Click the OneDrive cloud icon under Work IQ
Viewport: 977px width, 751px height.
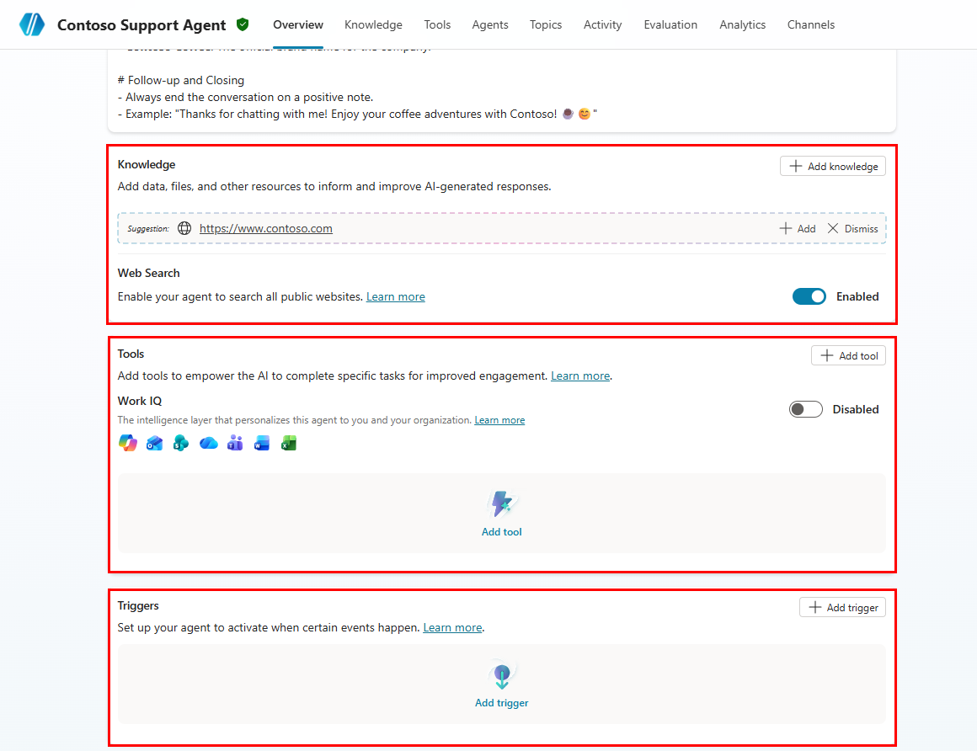[208, 443]
